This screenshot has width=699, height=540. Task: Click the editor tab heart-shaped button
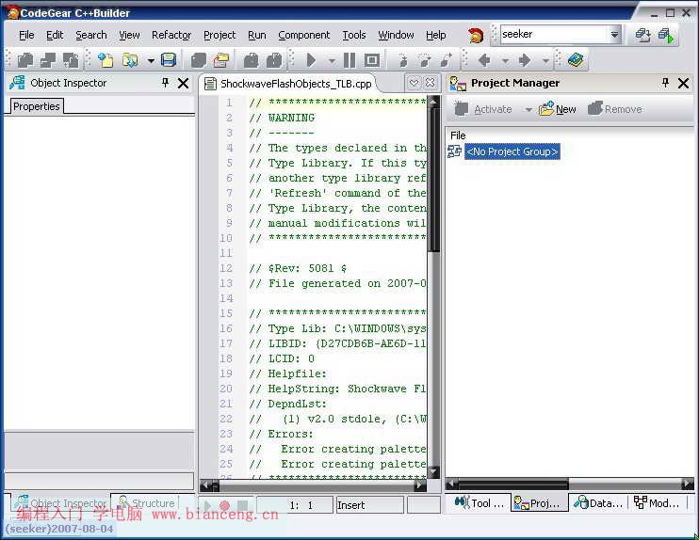click(x=414, y=83)
